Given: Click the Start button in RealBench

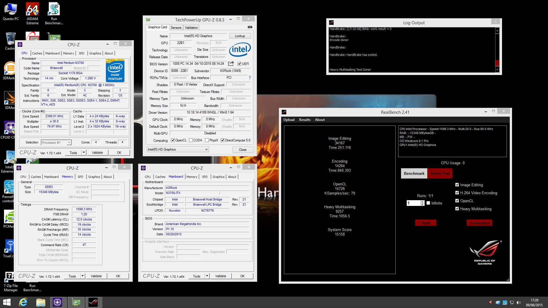Looking at the screenshot, I should point(426,223).
